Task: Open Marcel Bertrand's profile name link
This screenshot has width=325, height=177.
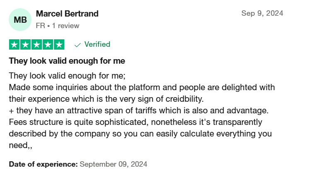Action: 67,14
